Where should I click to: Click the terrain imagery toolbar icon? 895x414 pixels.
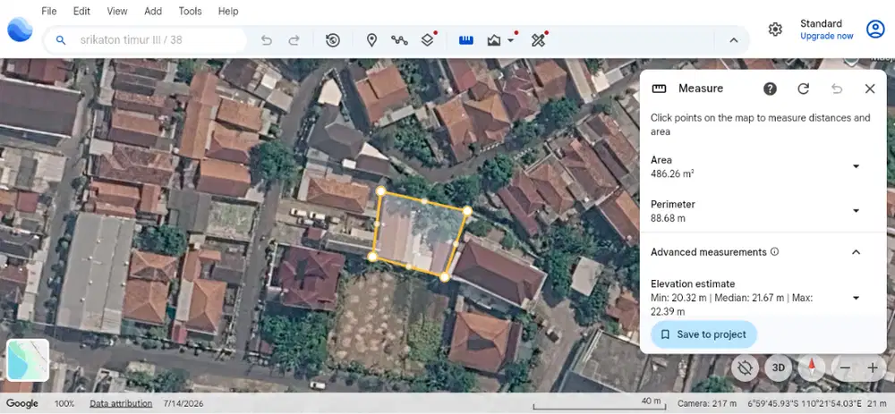(494, 40)
